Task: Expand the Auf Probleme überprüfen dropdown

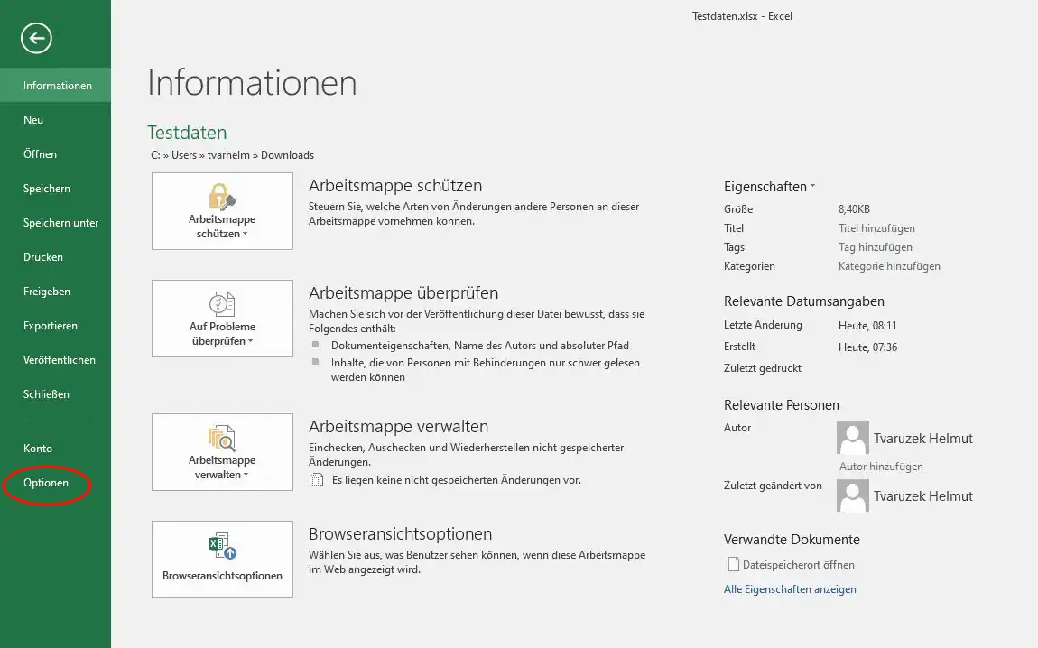Action: coord(222,334)
